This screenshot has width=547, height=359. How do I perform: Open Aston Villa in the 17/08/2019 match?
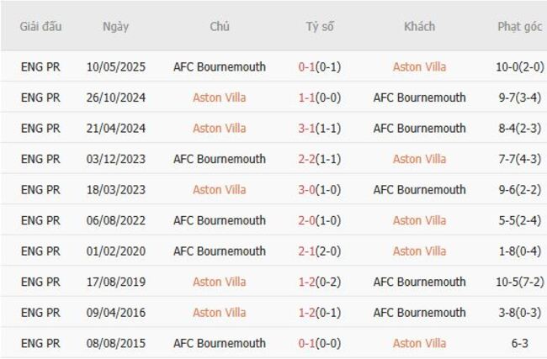(219, 282)
